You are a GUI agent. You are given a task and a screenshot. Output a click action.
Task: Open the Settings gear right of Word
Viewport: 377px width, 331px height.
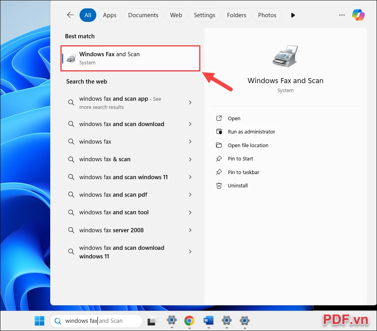tap(227, 320)
